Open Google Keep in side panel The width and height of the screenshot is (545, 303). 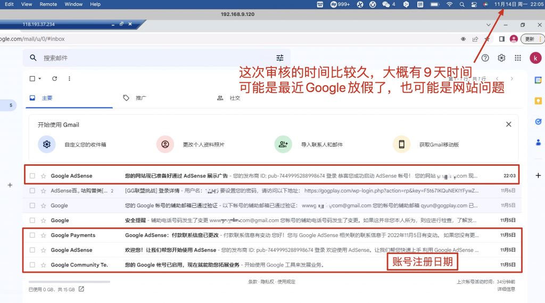pos(538,101)
